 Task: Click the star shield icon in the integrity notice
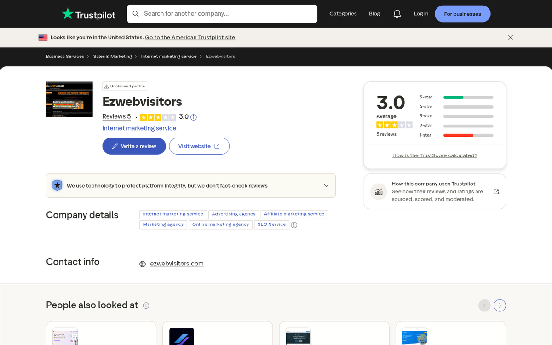tap(57, 185)
